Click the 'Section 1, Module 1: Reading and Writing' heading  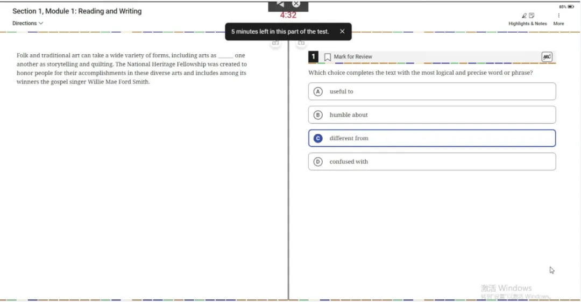point(77,11)
